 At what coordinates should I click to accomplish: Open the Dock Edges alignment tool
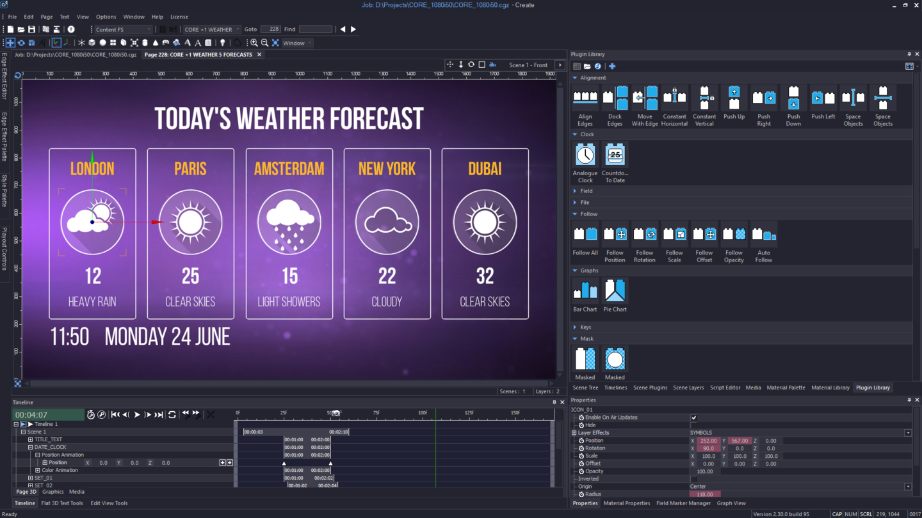tap(615, 97)
